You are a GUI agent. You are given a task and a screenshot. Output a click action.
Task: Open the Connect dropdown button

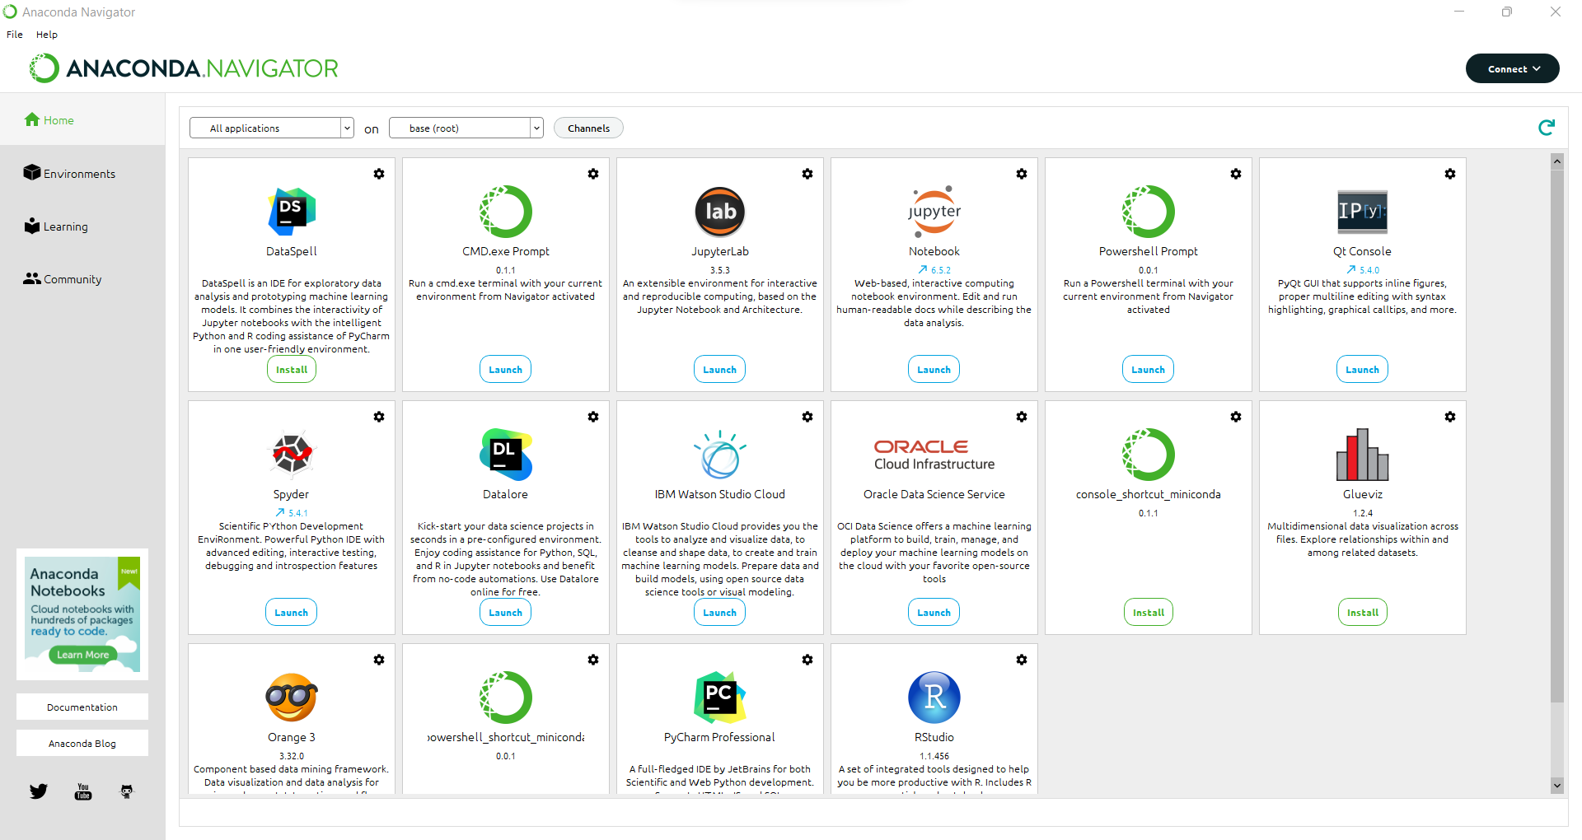point(1512,68)
